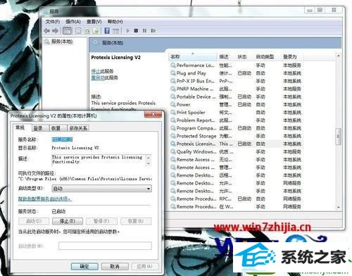The height and width of the screenshot is (276, 352).
Task: Click services list scrollbar up arrow
Action: [338, 56]
